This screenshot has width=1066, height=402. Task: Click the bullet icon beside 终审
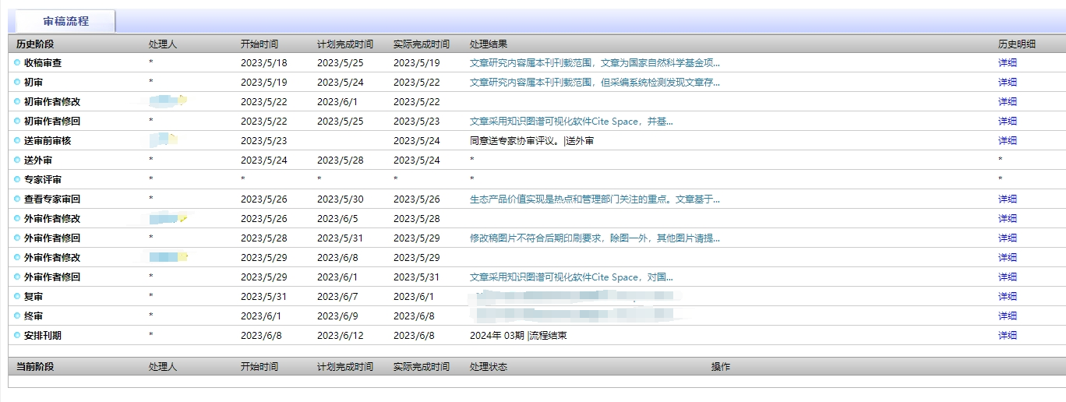(x=17, y=316)
